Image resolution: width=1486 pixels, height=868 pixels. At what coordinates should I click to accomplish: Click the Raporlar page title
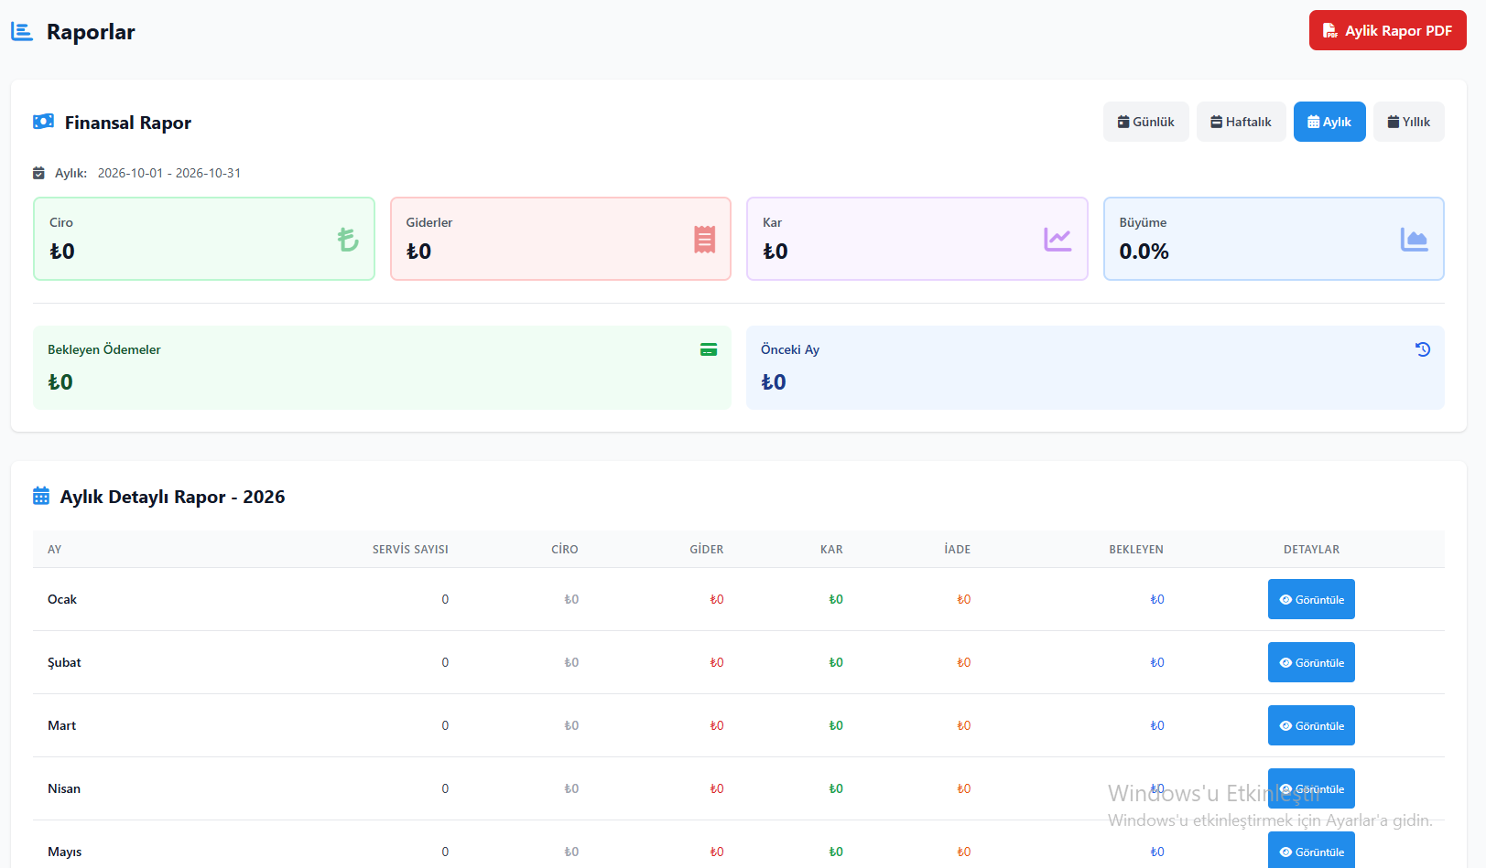91,32
